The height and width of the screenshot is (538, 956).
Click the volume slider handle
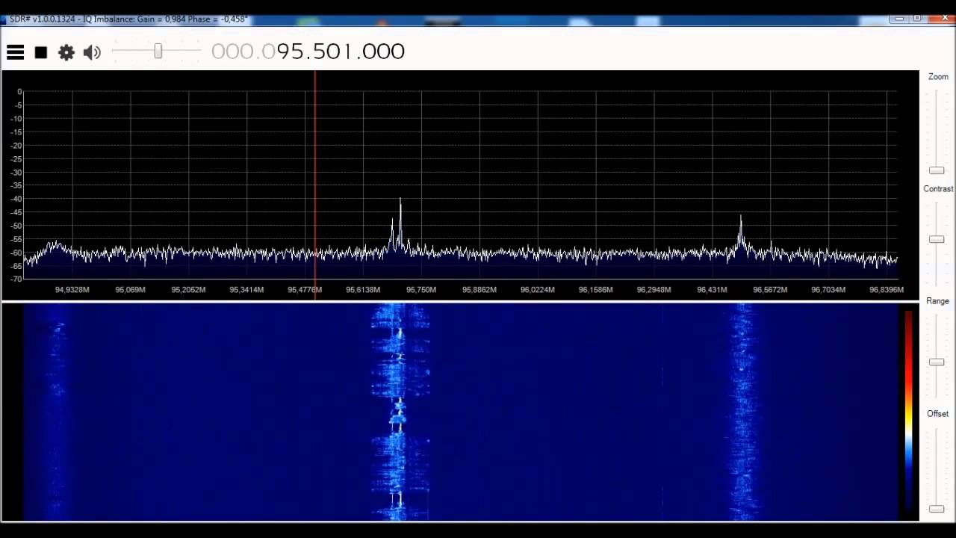pyautogui.click(x=158, y=51)
